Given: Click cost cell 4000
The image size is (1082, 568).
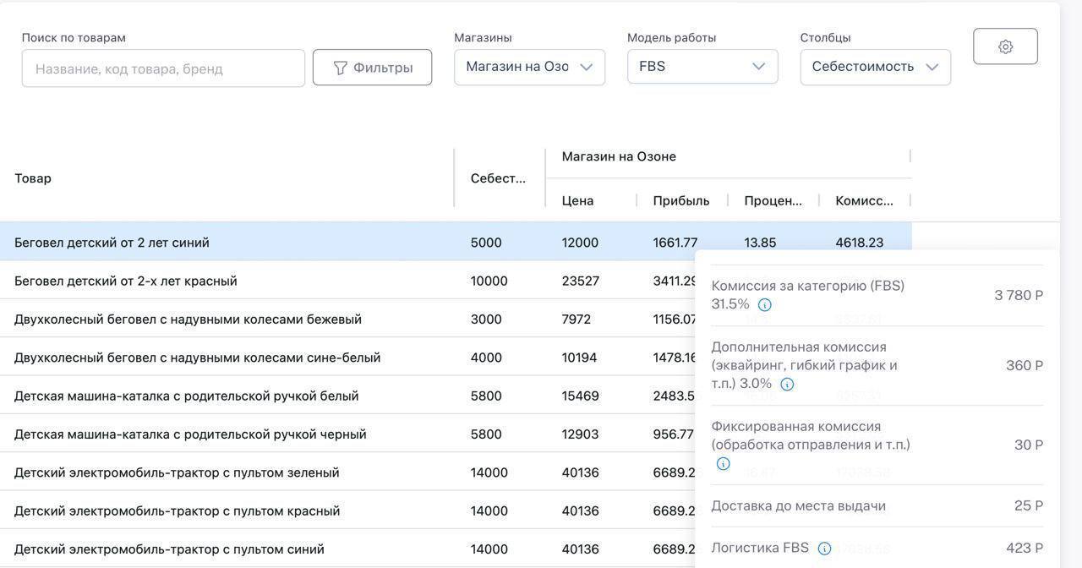Looking at the screenshot, I should coord(486,358).
